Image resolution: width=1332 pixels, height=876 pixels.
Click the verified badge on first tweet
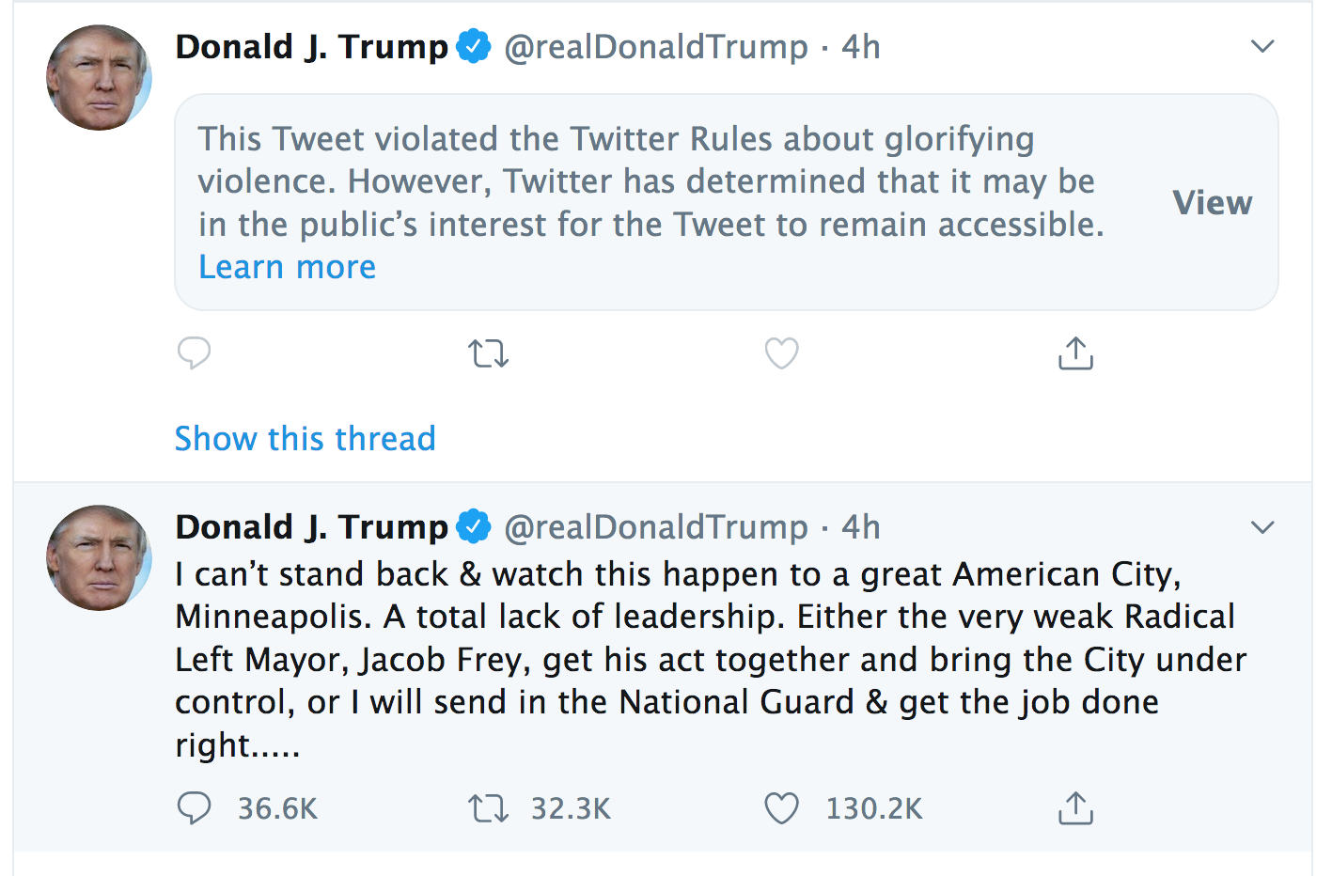tap(474, 46)
